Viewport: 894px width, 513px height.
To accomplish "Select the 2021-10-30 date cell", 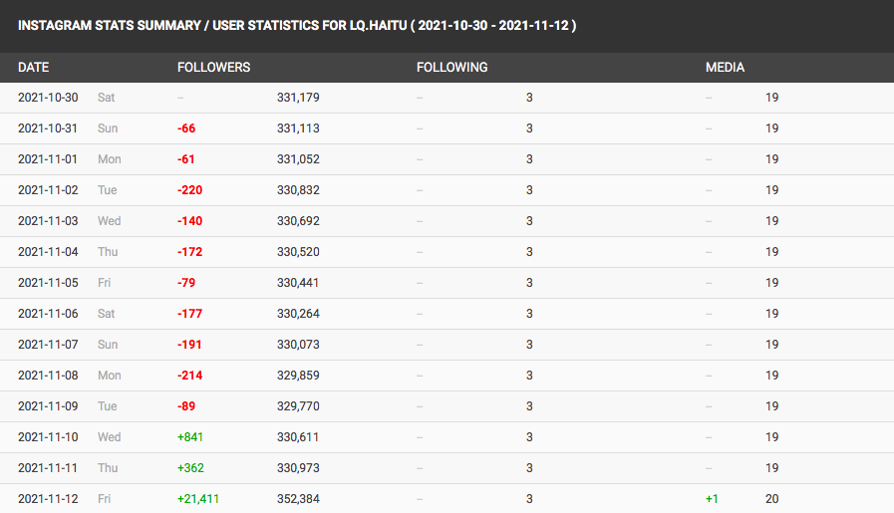I will click(48, 98).
